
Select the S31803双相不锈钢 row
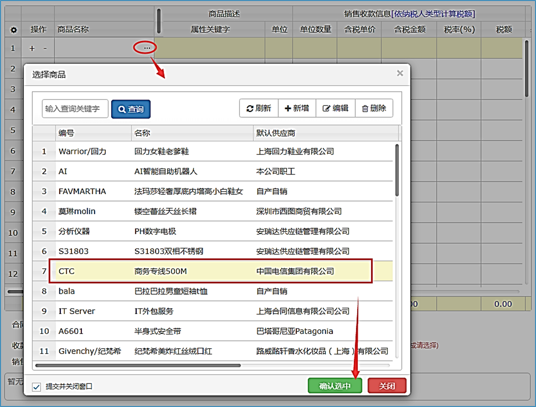pyautogui.click(x=213, y=252)
